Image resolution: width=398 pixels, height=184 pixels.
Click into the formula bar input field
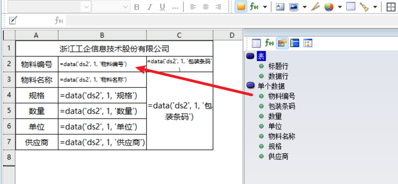click(232, 20)
